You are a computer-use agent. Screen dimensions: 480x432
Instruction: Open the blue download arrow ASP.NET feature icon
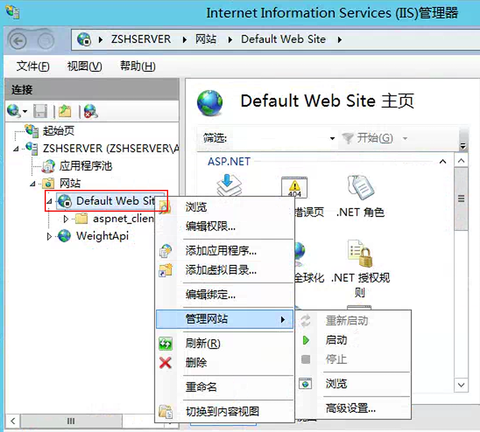pyautogui.click(x=229, y=185)
